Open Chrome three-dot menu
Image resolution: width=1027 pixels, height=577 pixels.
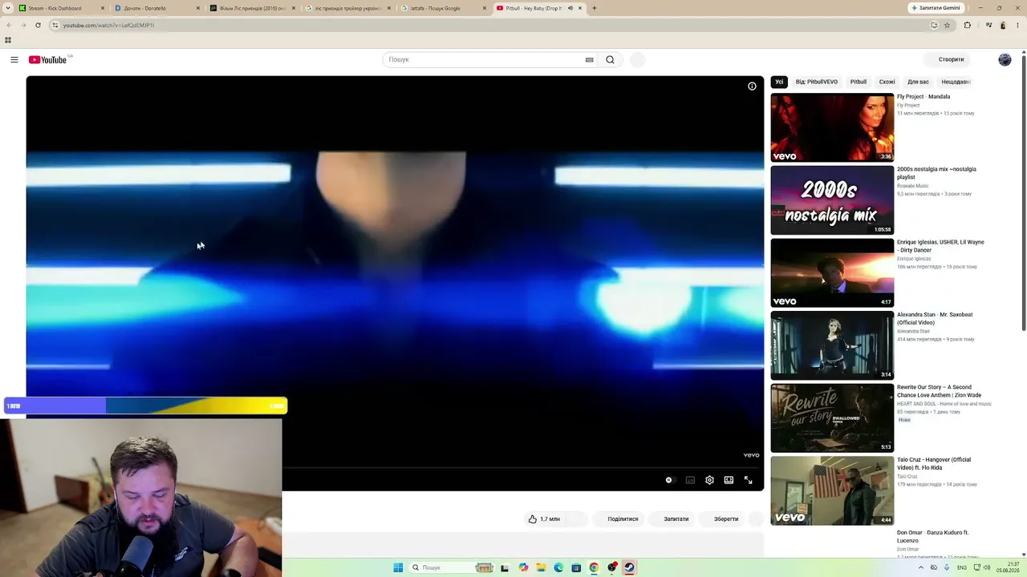pyautogui.click(x=1018, y=25)
